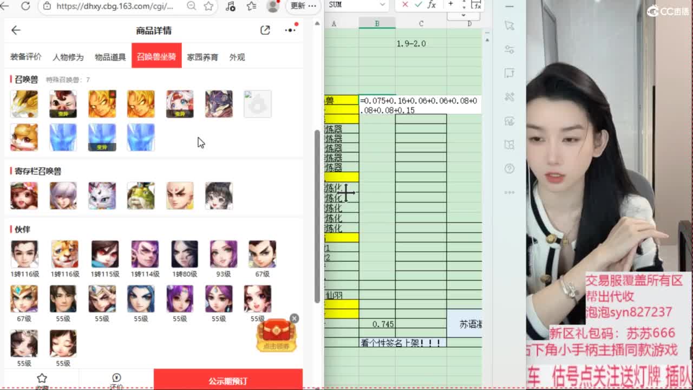Confirm the formula with the green checkmark
This screenshot has height=390, width=693.
[x=419, y=5]
